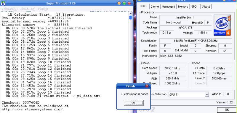Switch to the Memory tab in CPU-Z

(x=183, y=6)
